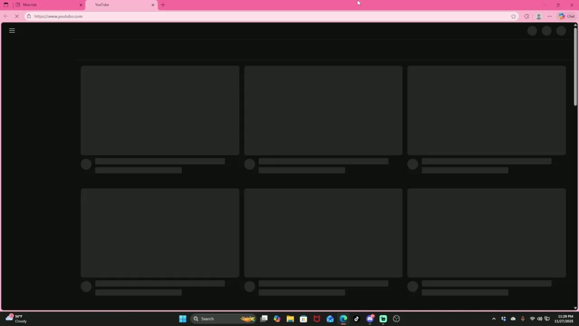Open volume speaker tray icon
This screenshot has height=326, width=579.
(540, 319)
